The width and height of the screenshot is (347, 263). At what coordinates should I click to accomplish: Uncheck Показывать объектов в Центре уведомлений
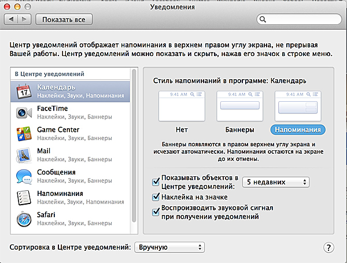coord(156,182)
